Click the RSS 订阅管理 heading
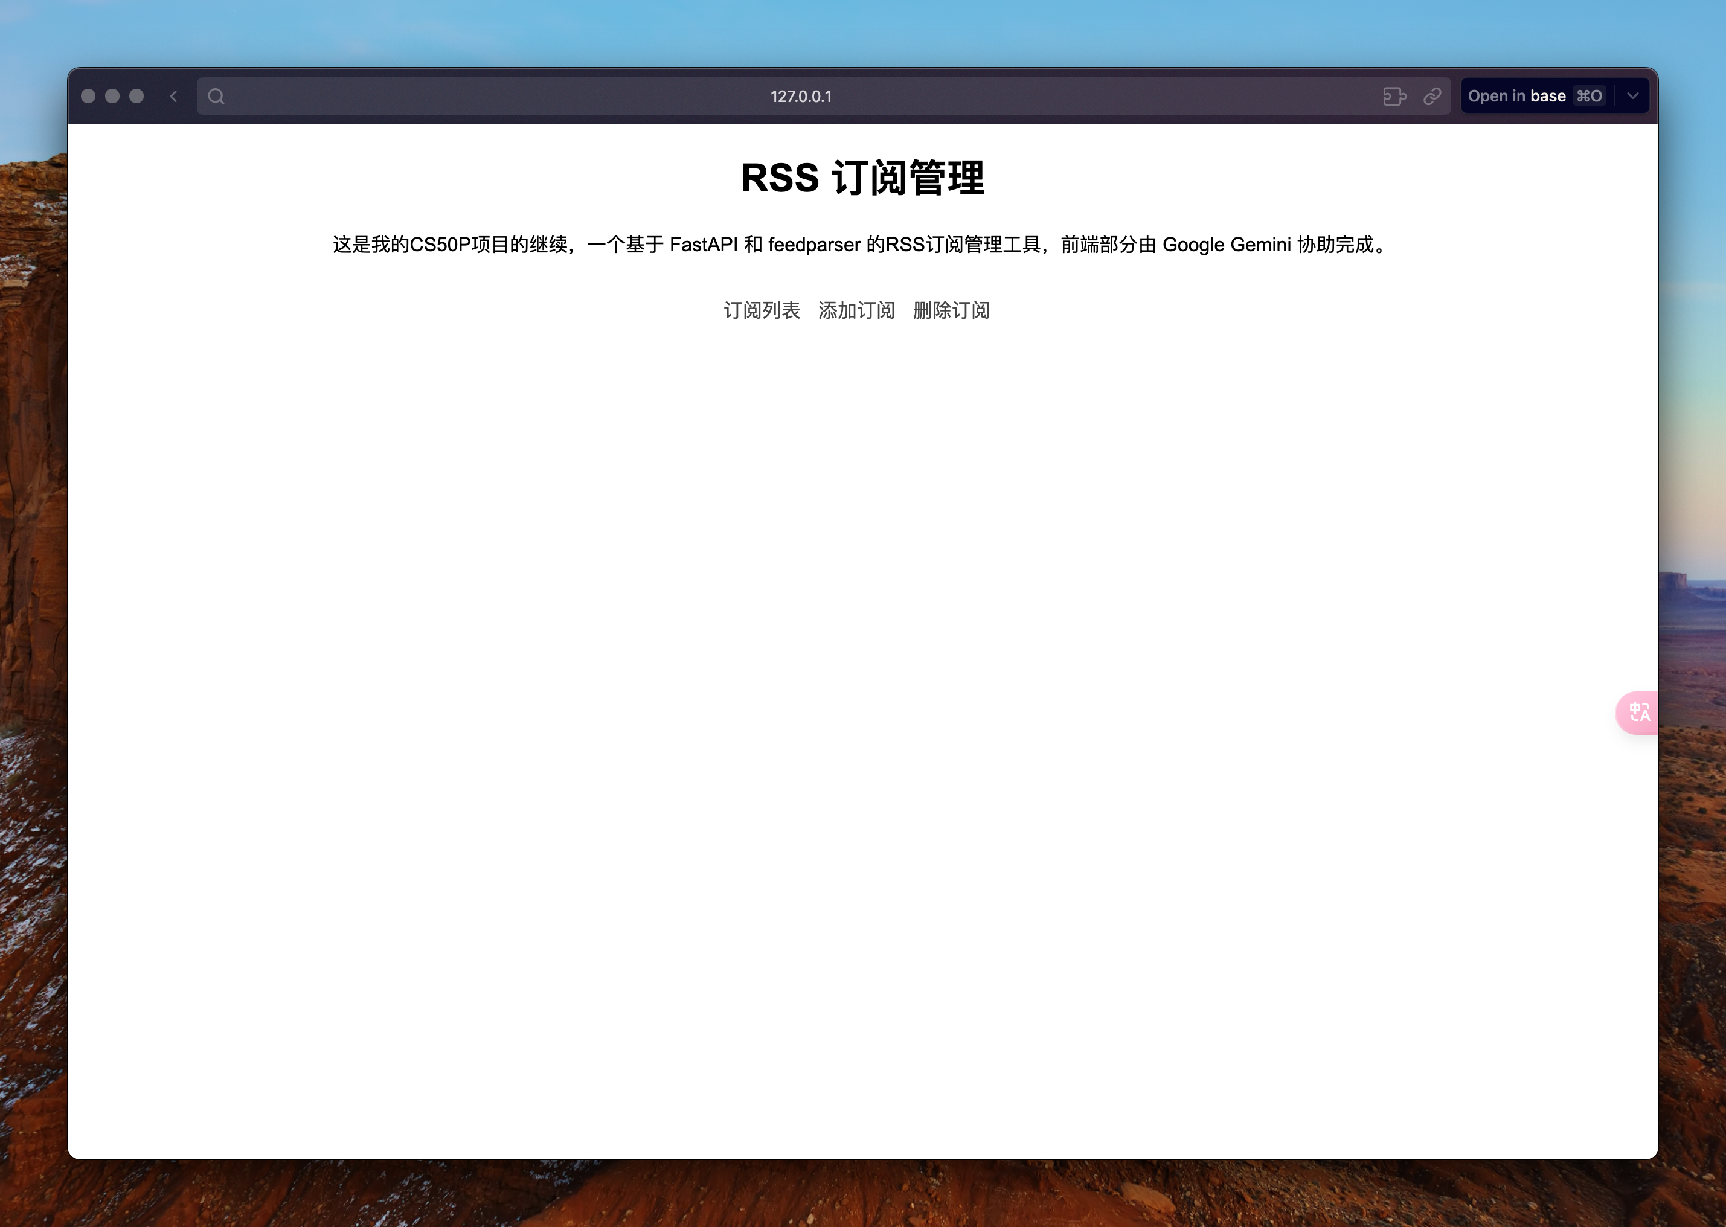1726x1227 pixels. pyautogui.click(x=862, y=178)
